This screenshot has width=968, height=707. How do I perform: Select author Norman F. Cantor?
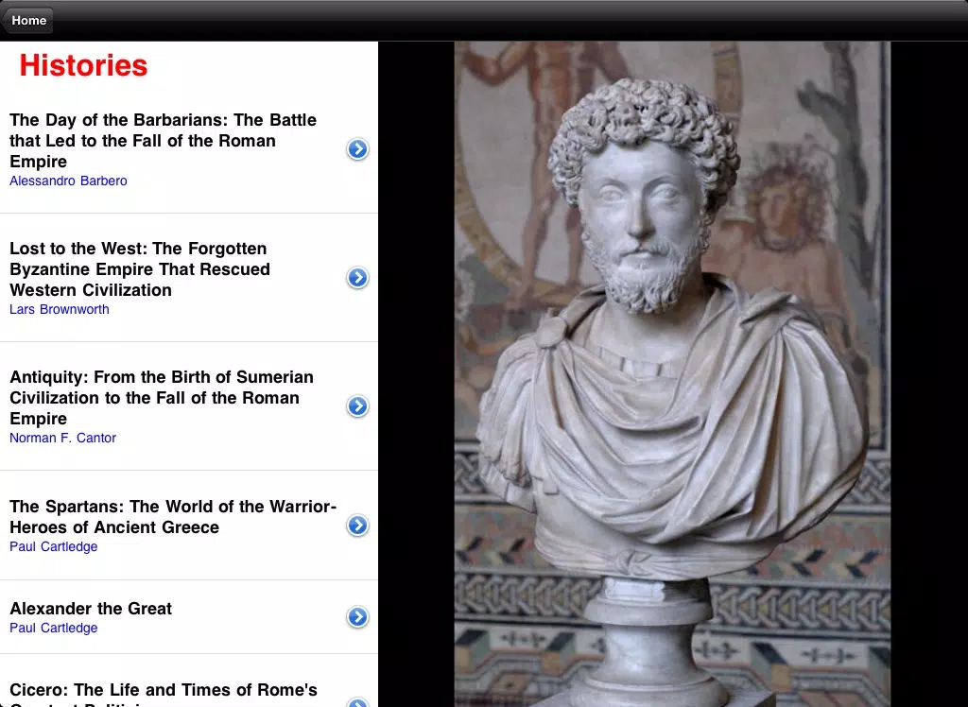[63, 438]
